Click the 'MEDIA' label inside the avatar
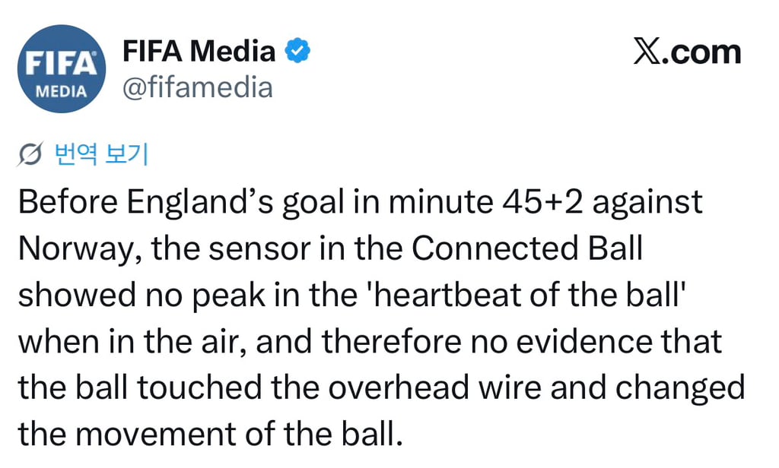 tap(62, 91)
